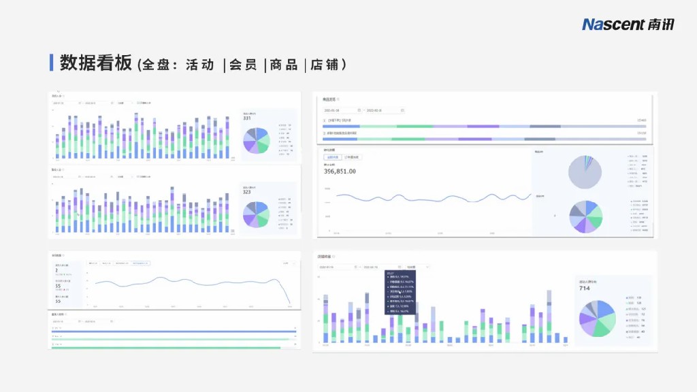Open start-date calendar icon in the 323 panel

80,177
